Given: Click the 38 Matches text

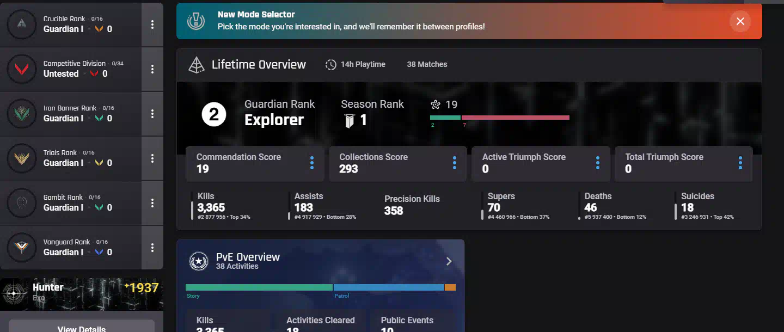Looking at the screenshot, I should 427,64.
